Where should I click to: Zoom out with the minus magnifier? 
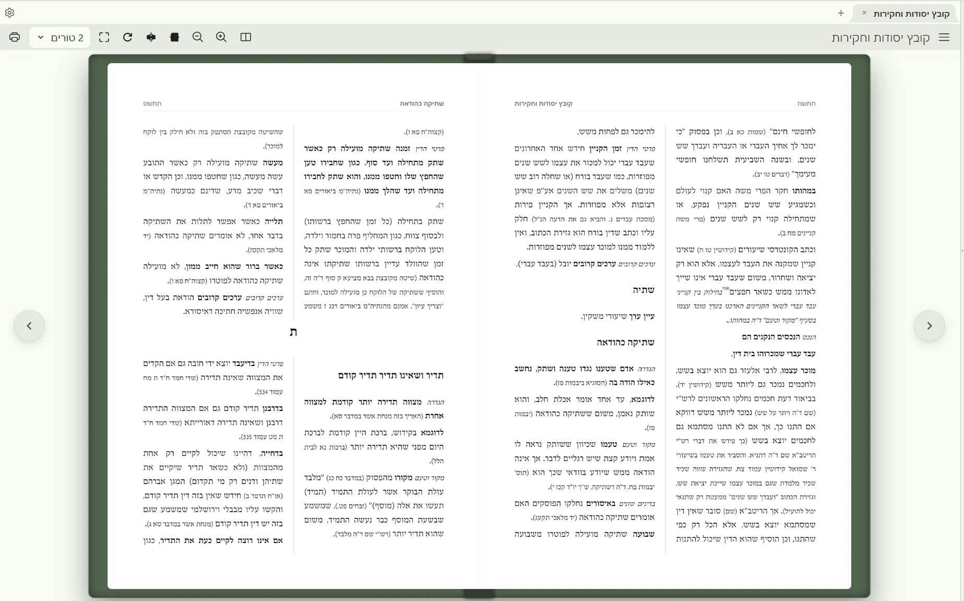(x=198, y=37)
